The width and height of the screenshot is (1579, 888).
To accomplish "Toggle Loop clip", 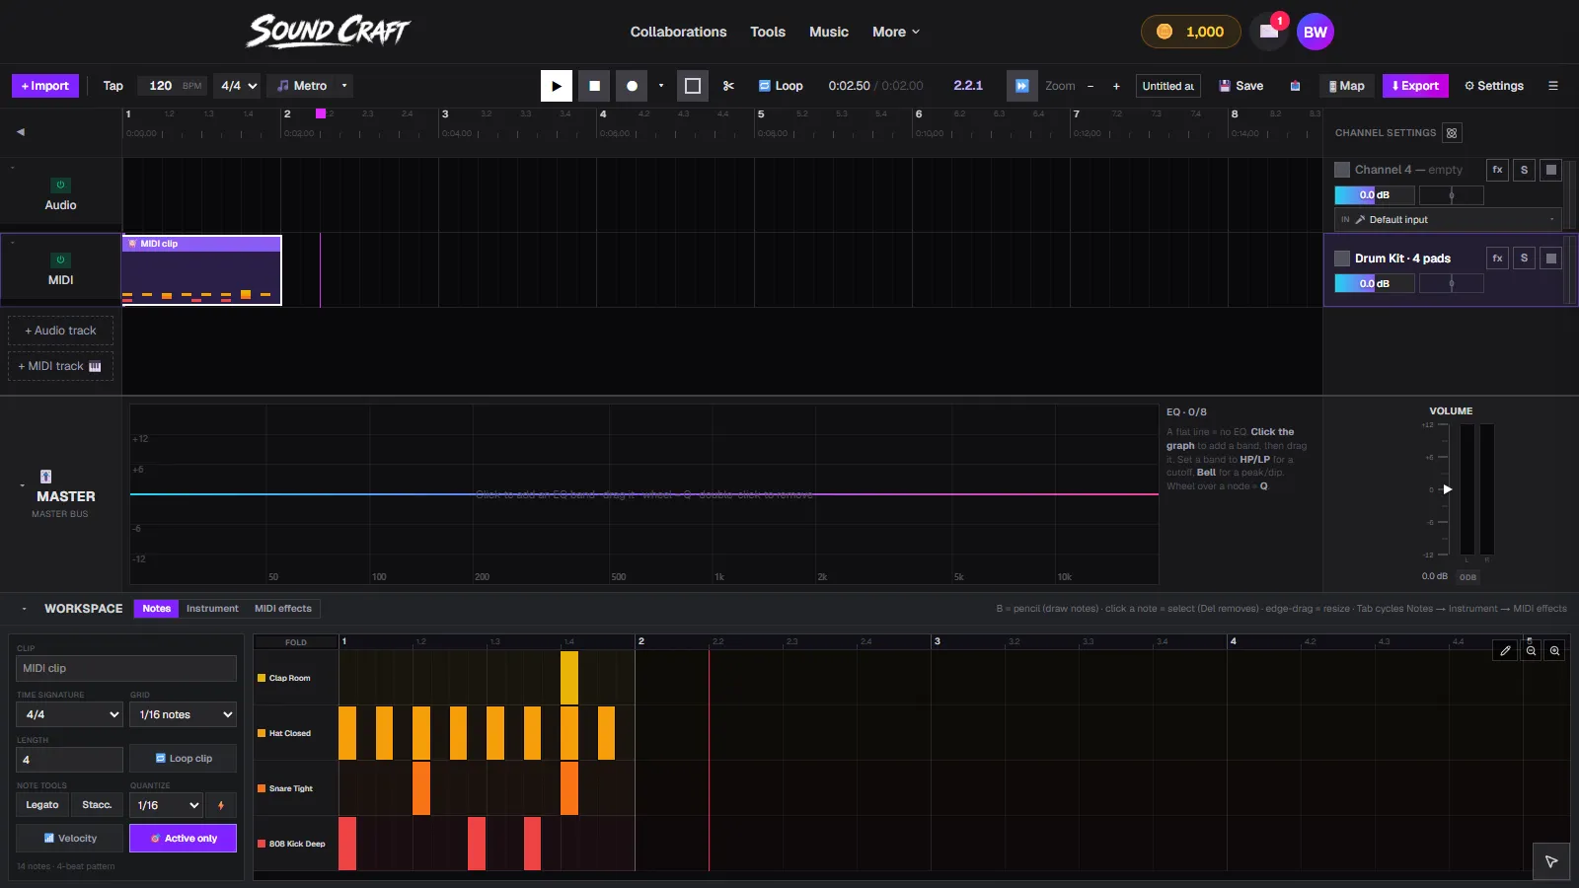I will [x=183, y=759].
